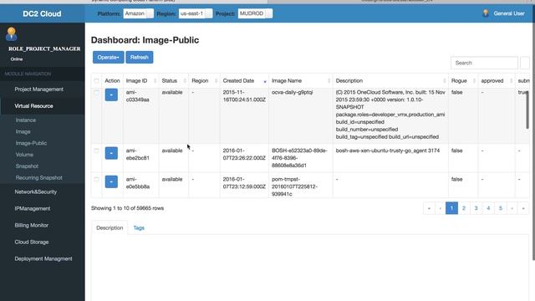
Task: Open action menu for ami-e0e5bb8a row
Action: 111,182
